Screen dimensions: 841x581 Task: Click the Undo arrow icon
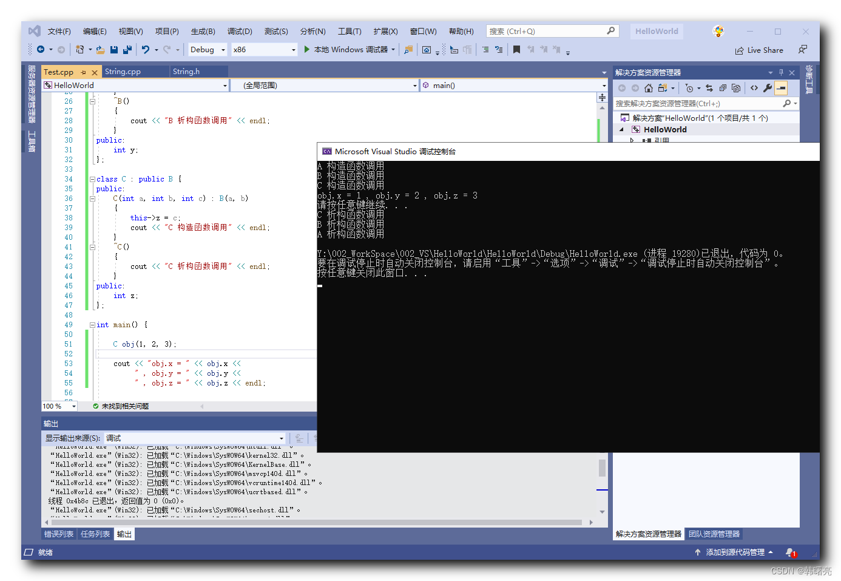pos(146,50)
